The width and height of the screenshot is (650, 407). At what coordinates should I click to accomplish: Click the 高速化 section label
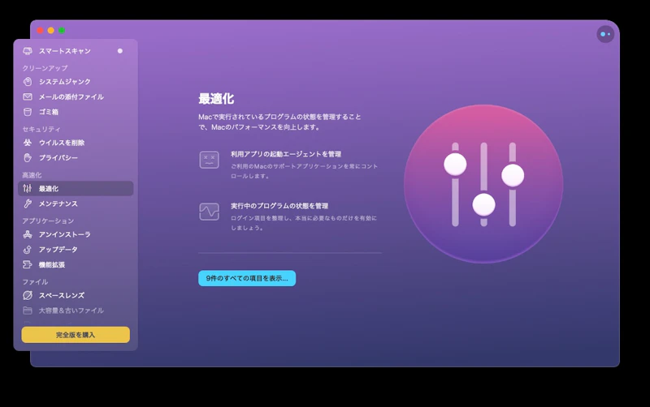click(32, 175)
